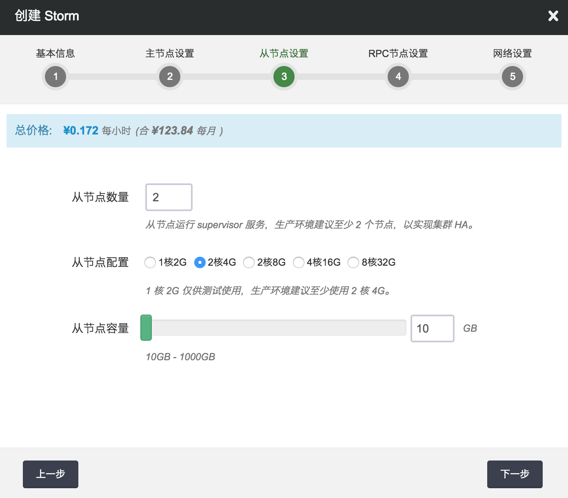
Task: Click the RPC节点设置 step label
Action: 398,53
